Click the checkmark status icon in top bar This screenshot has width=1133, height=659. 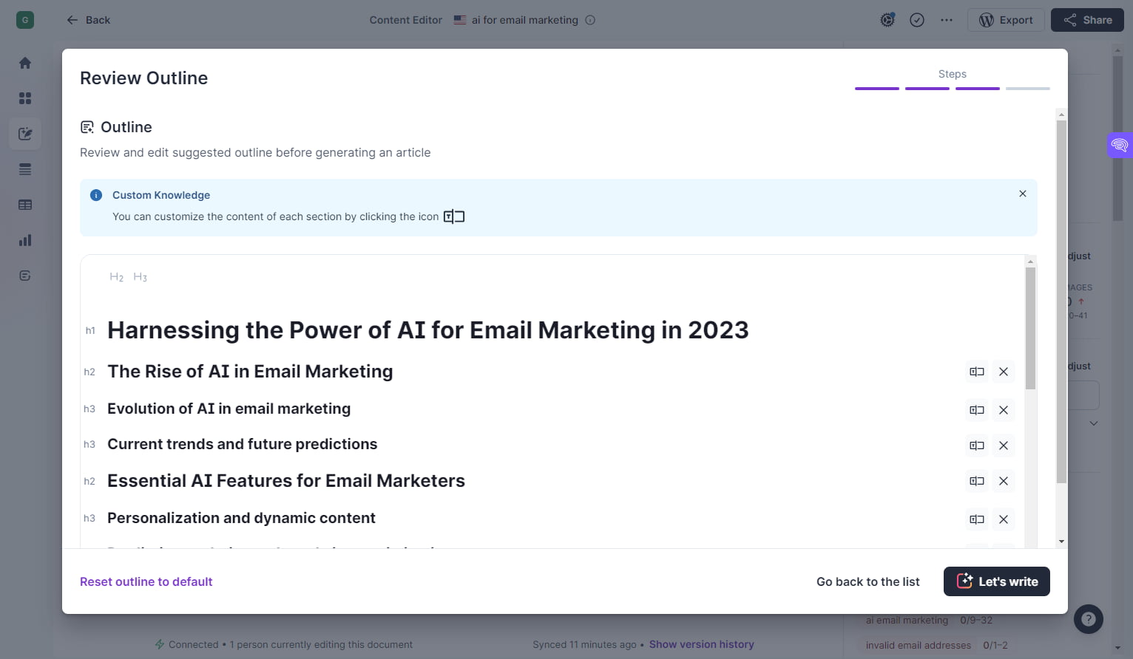[917, 20]
